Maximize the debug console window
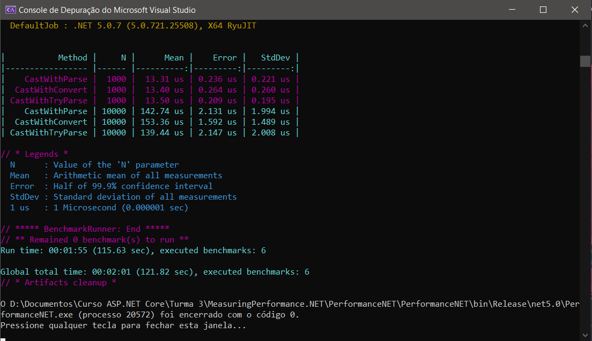This screenshot has width=592, height=341. (543, 10)
